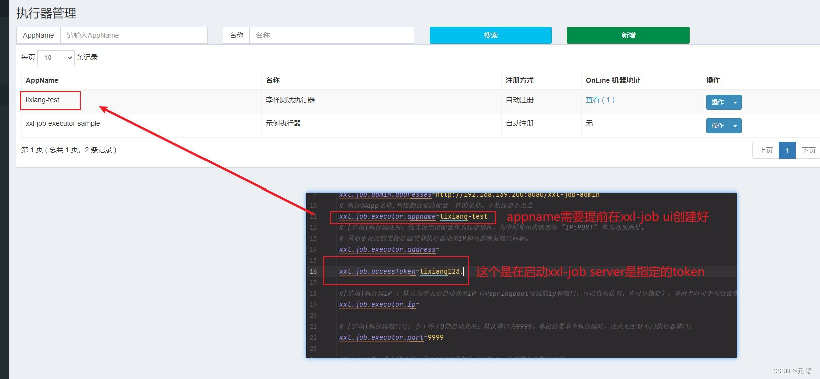
Task: Open the records-per-page dropdown showing 10
Action: [56, 58]
